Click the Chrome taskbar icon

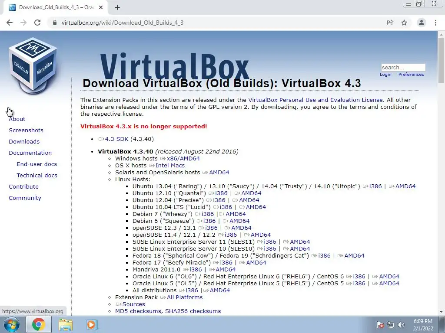[x=39, y=324]
